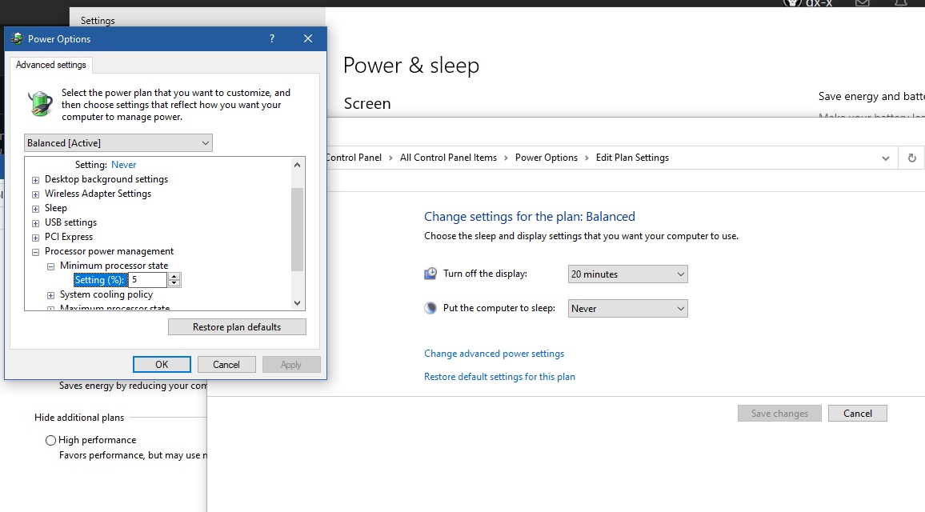Click the battery power plan icon
Viewport: 925px width, 512px height.
tap(40, 104)
